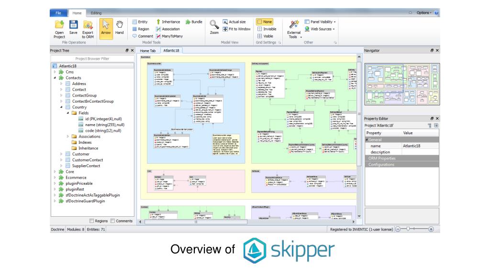Click the Cms module icon in the tree
490x275 pixels.
pos(61,72)
